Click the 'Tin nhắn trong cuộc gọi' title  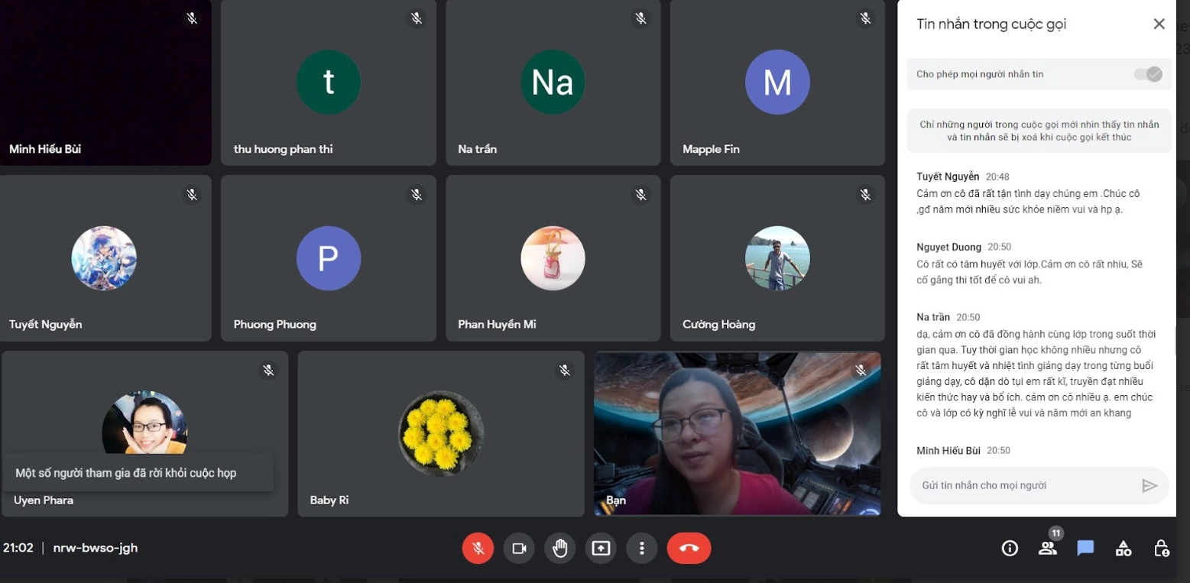[991, 24]
